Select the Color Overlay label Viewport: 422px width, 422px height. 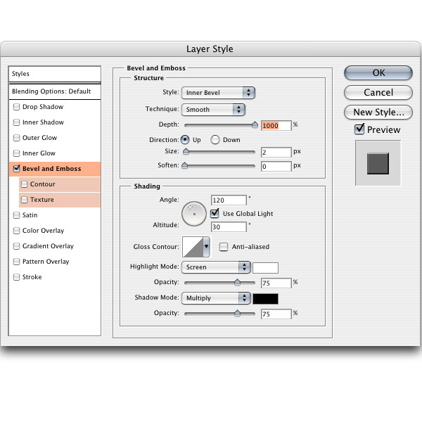tap(43, 231)
